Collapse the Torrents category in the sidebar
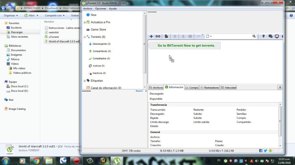This screenshot has height=165, width=295. (84, 37)
